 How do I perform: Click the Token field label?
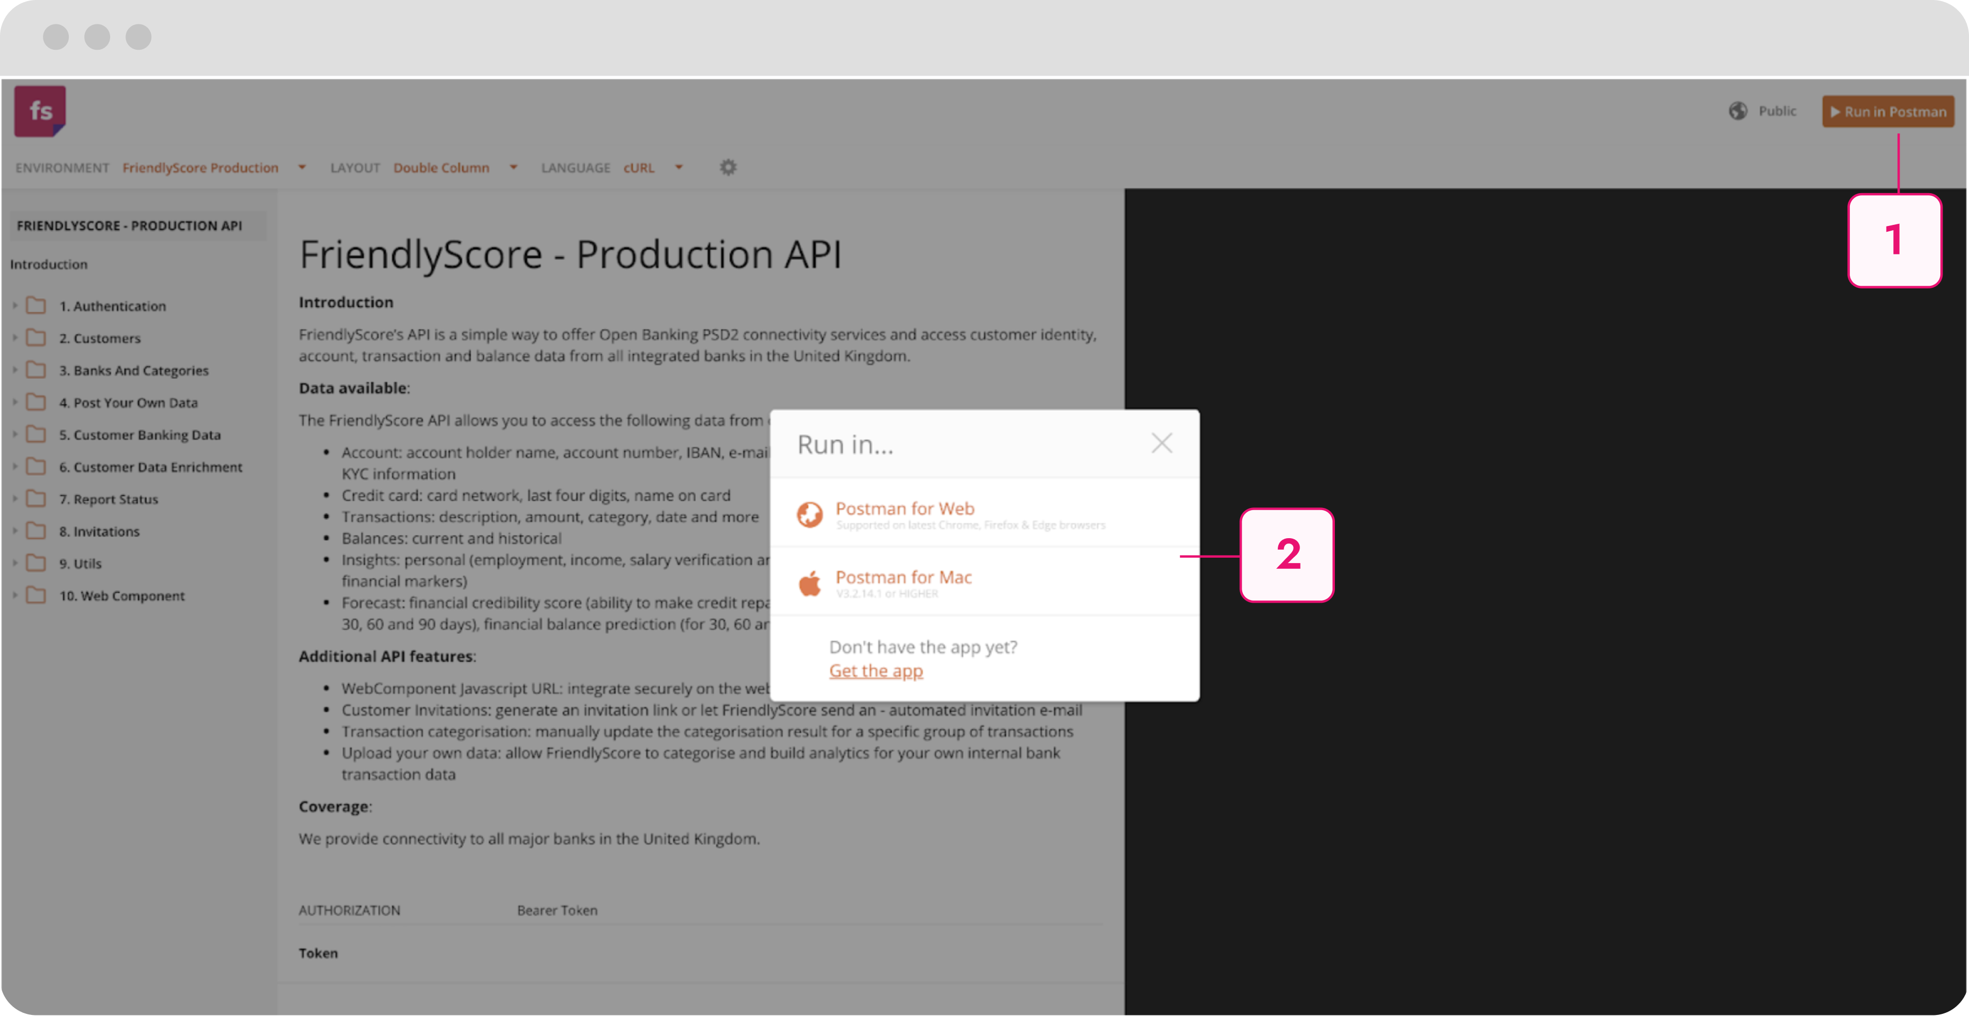click(x=318, y=954)
